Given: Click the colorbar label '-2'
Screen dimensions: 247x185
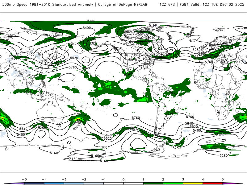Looking at the screenshot, I should point(84,179).
